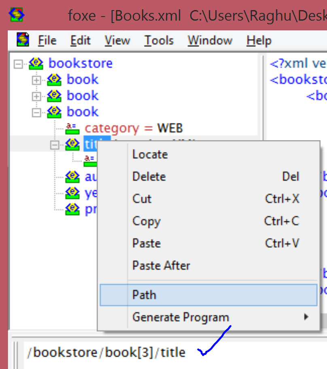Click the second book element icon
The width and height of the screenshot is (327, 369).
(x=54, y=95)
